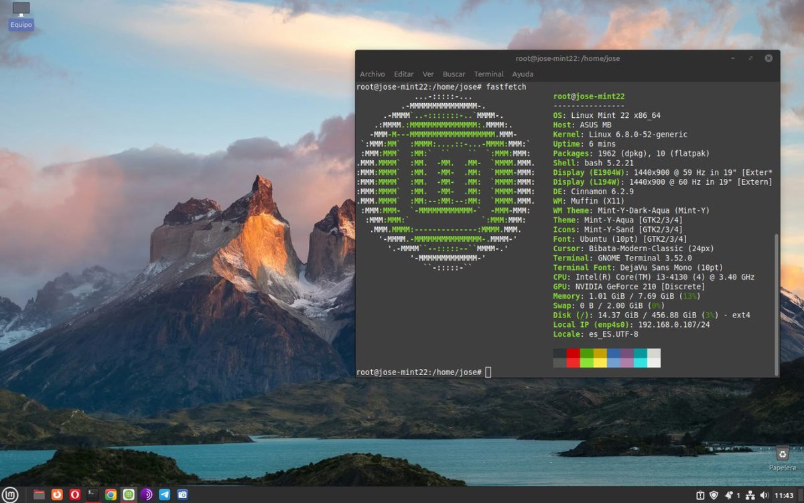Click the 'Local IP (enp4s0)' line
The image size is (804, 503).
click(x=632, y=325)
